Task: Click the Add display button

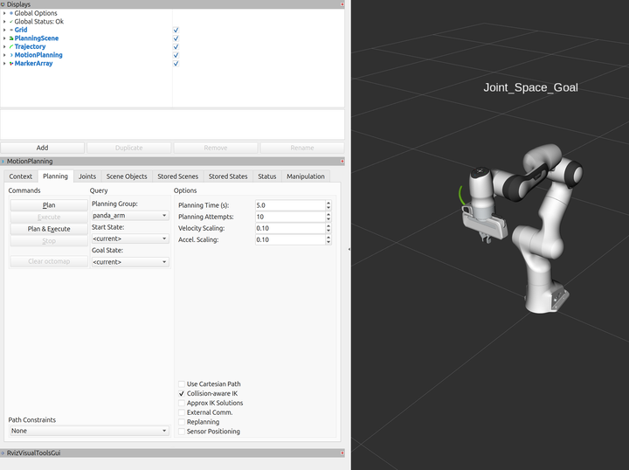Action: point(42,148)
